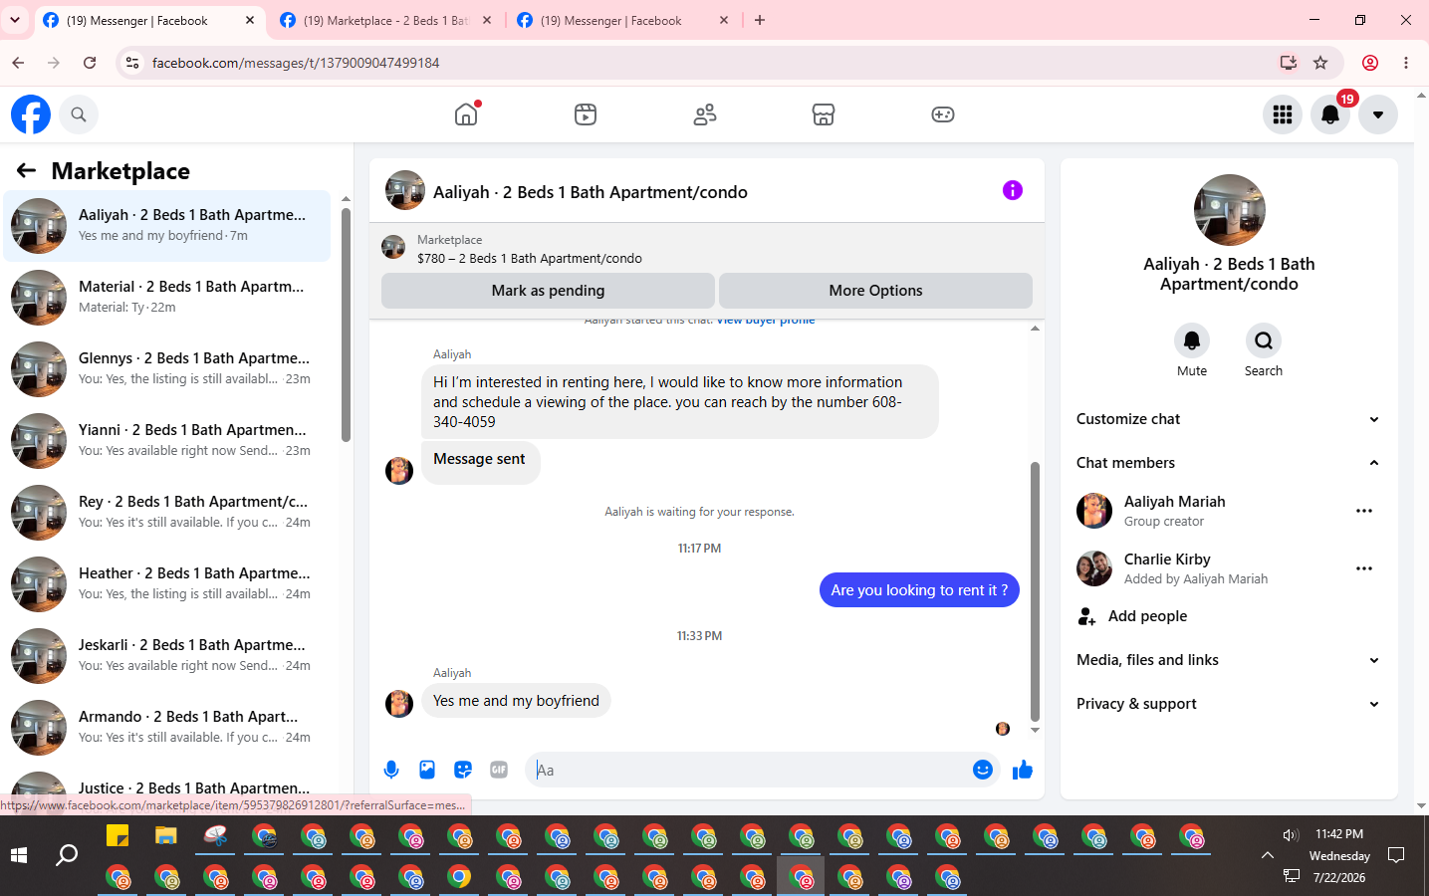Choose a sticker icon in composer

point(463,770)
